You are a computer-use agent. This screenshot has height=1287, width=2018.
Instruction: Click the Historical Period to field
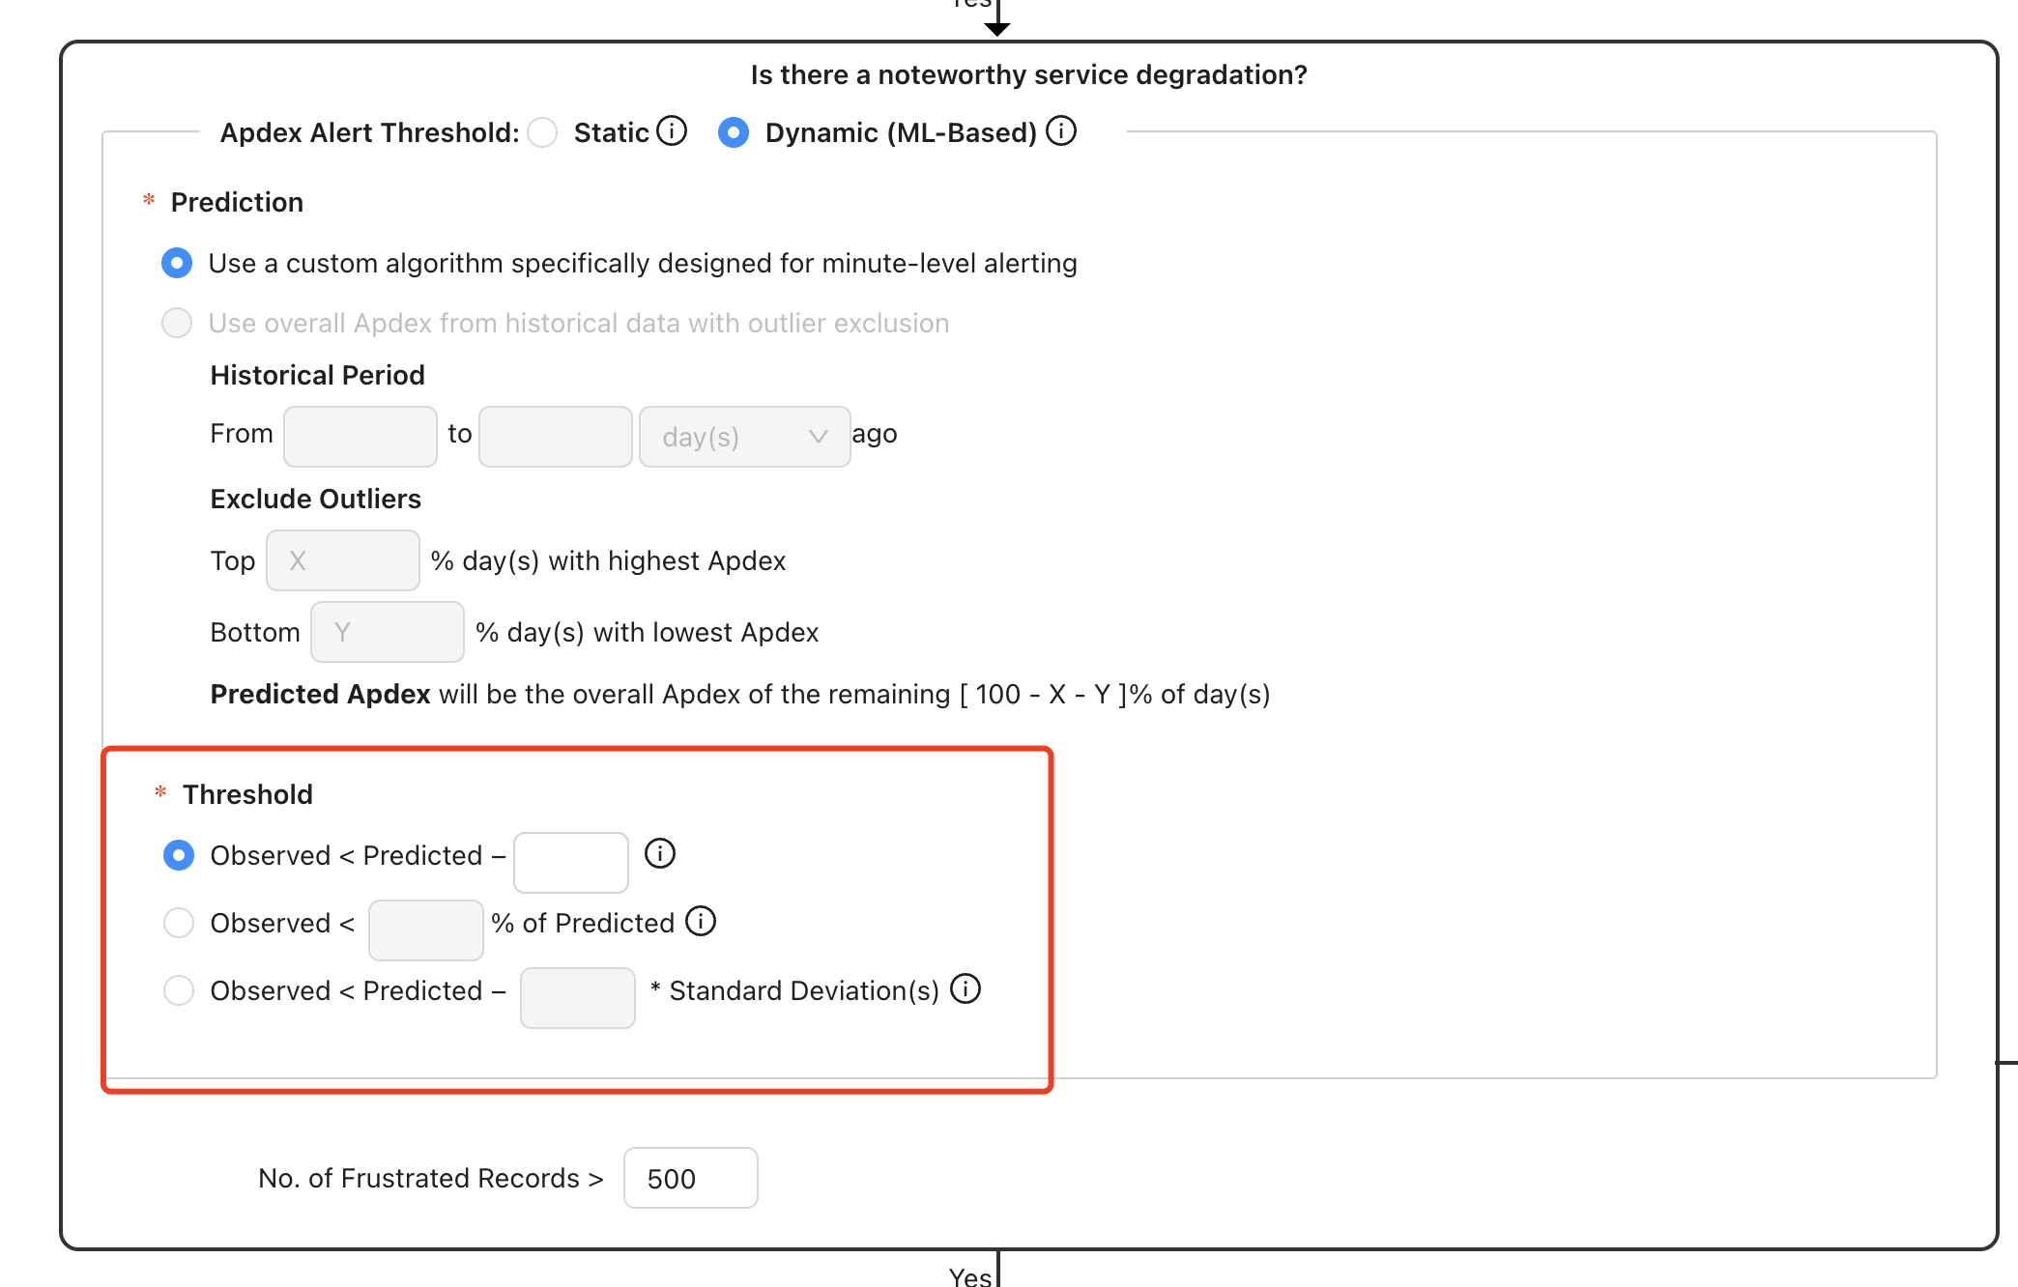[x=556, y=437]
